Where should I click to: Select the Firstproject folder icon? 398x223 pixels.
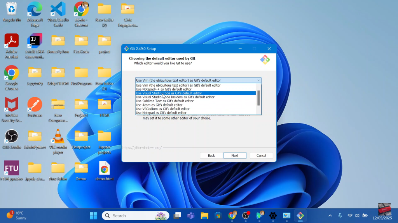click(81, 139)
